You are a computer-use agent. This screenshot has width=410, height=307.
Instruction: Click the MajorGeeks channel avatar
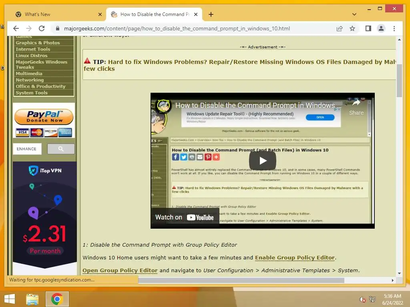tap(164, 106)
